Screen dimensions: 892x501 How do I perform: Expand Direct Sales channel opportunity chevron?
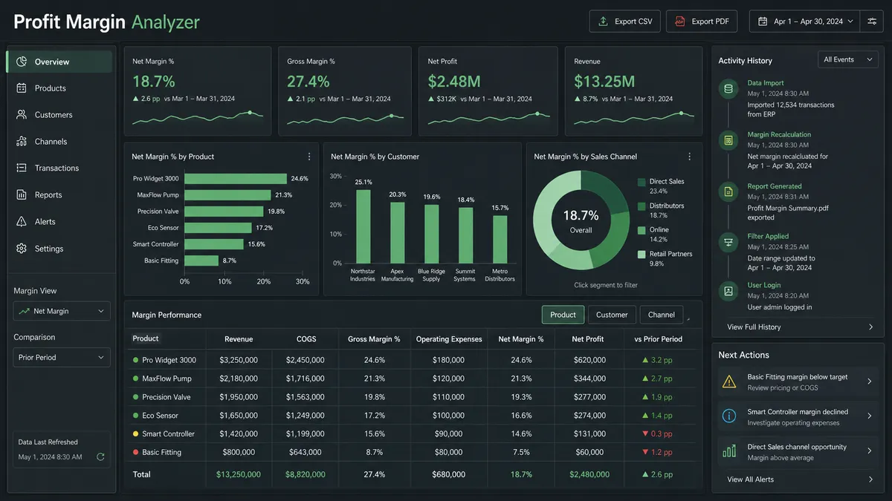(x=870, y=451)
